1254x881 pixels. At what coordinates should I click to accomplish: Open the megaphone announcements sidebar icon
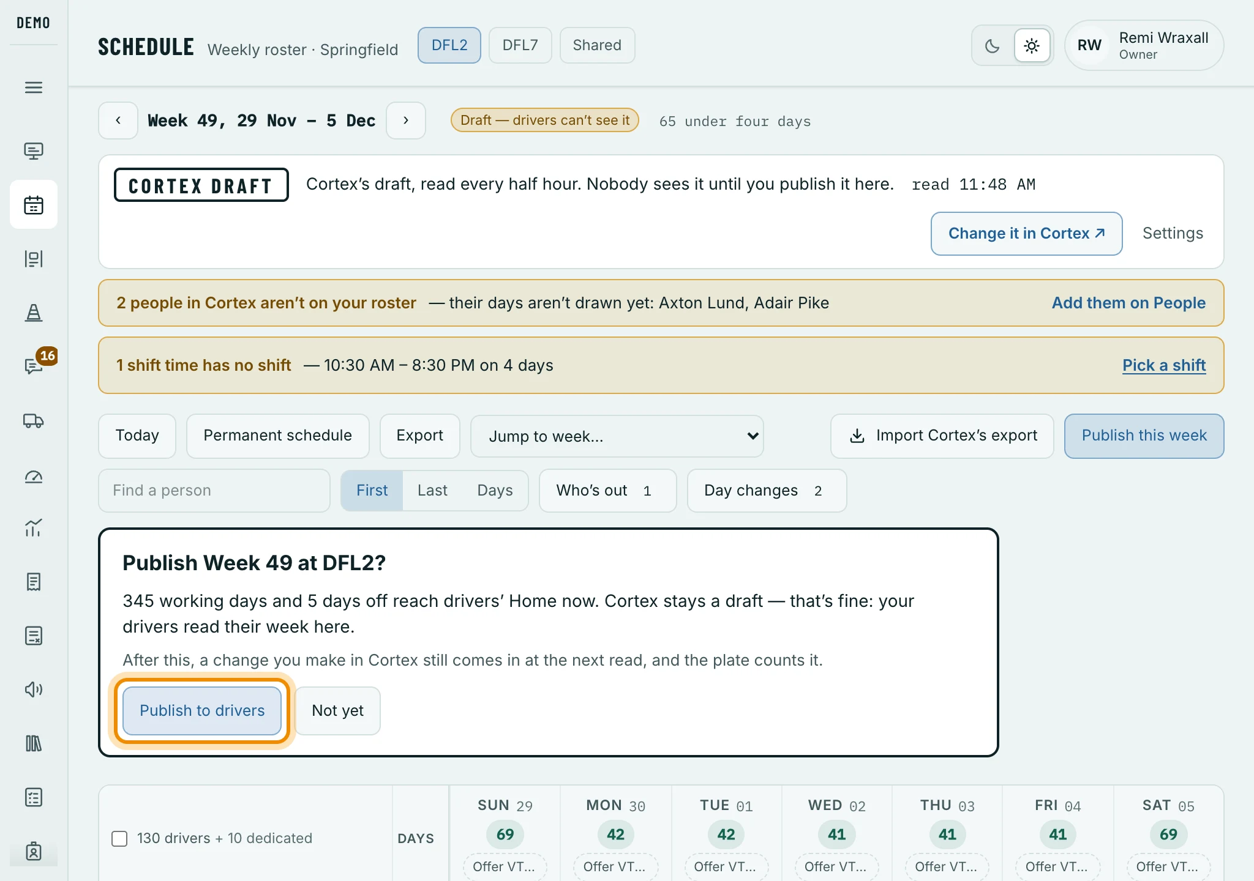34,690
